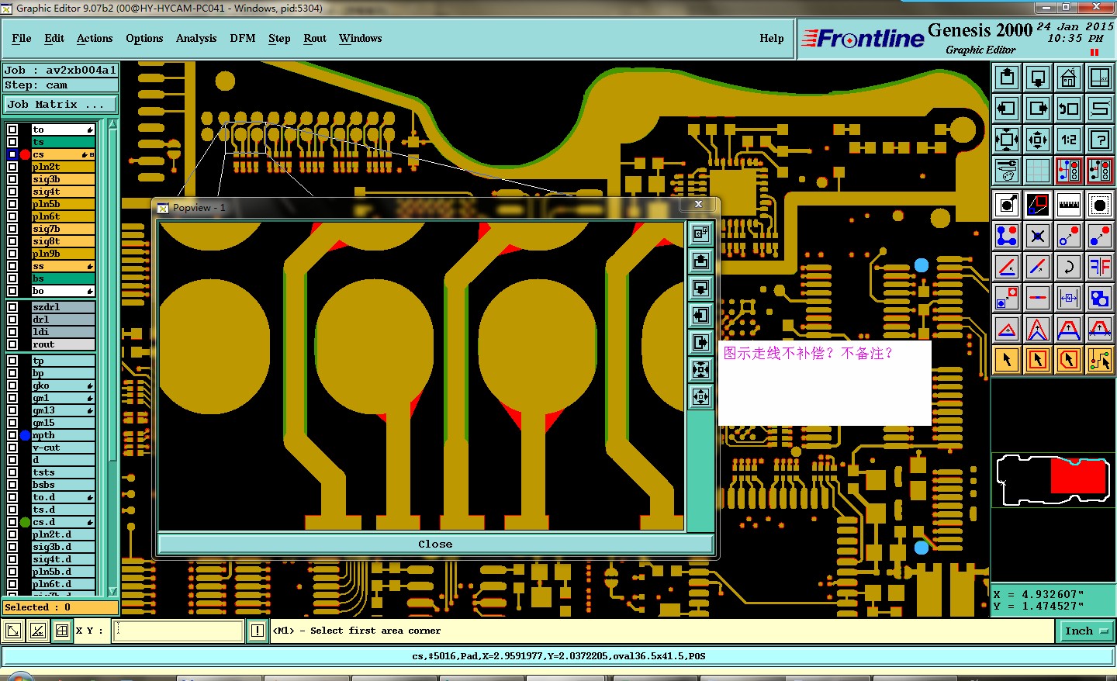Toggle the checkbox for layer v-cut

point(12,448)
